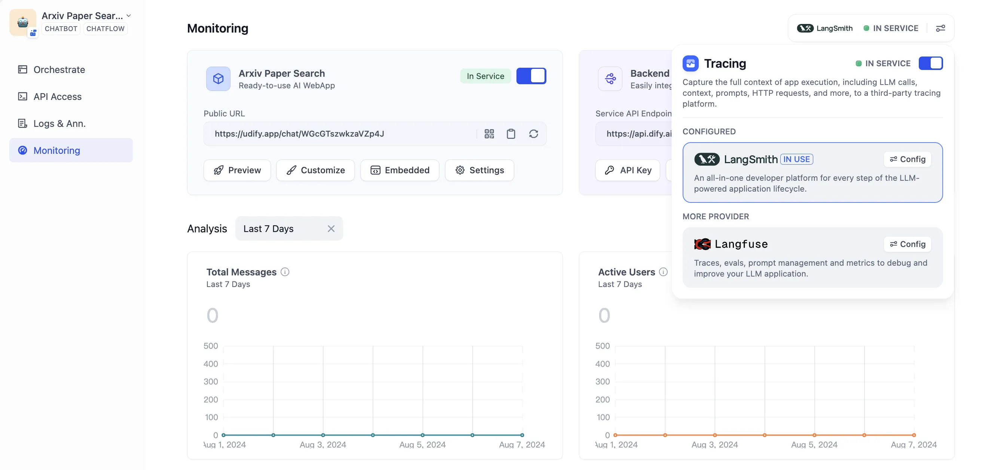Image resolution: width=994 pixels, height=470 pixels.
Task: Click Config button for LangSmith
Action: pyautogui.click(x=907, y=159)
